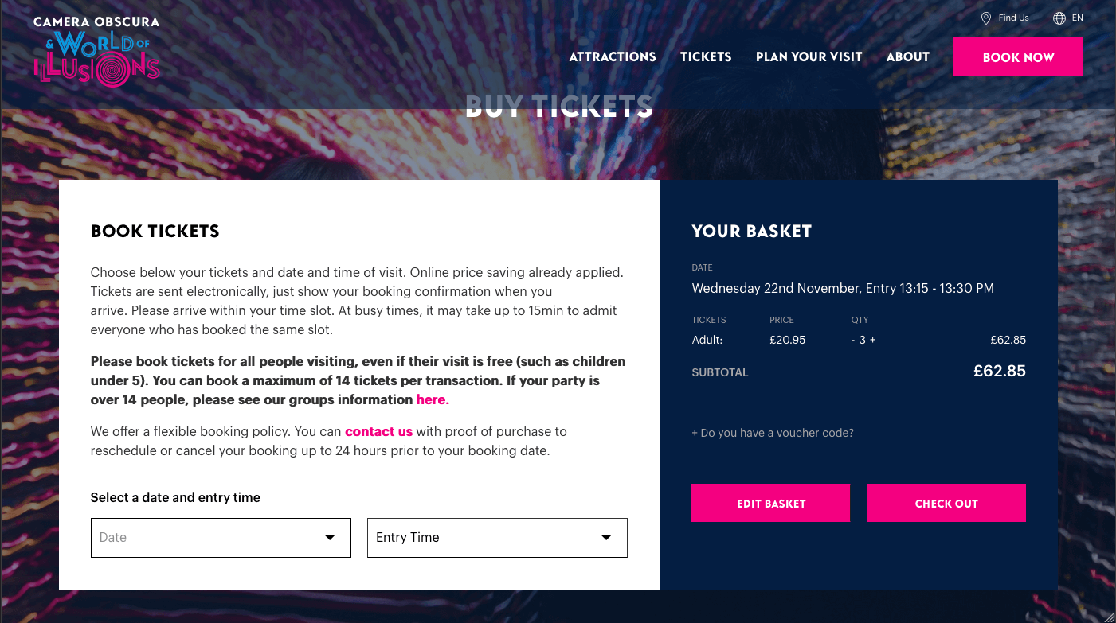
Task: Select the EN language option
Action: [1077, 18]
